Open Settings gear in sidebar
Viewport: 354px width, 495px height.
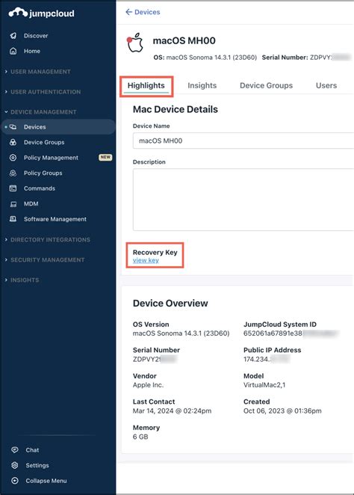tap(14, 465)
